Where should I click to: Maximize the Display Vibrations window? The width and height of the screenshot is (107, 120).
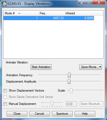tap(89, 3)
